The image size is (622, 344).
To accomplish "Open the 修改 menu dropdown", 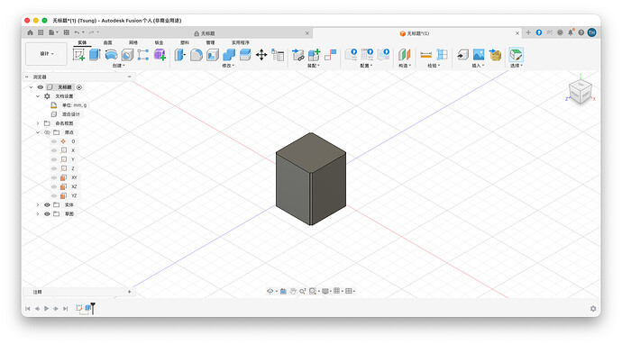I will coord(228,66).
